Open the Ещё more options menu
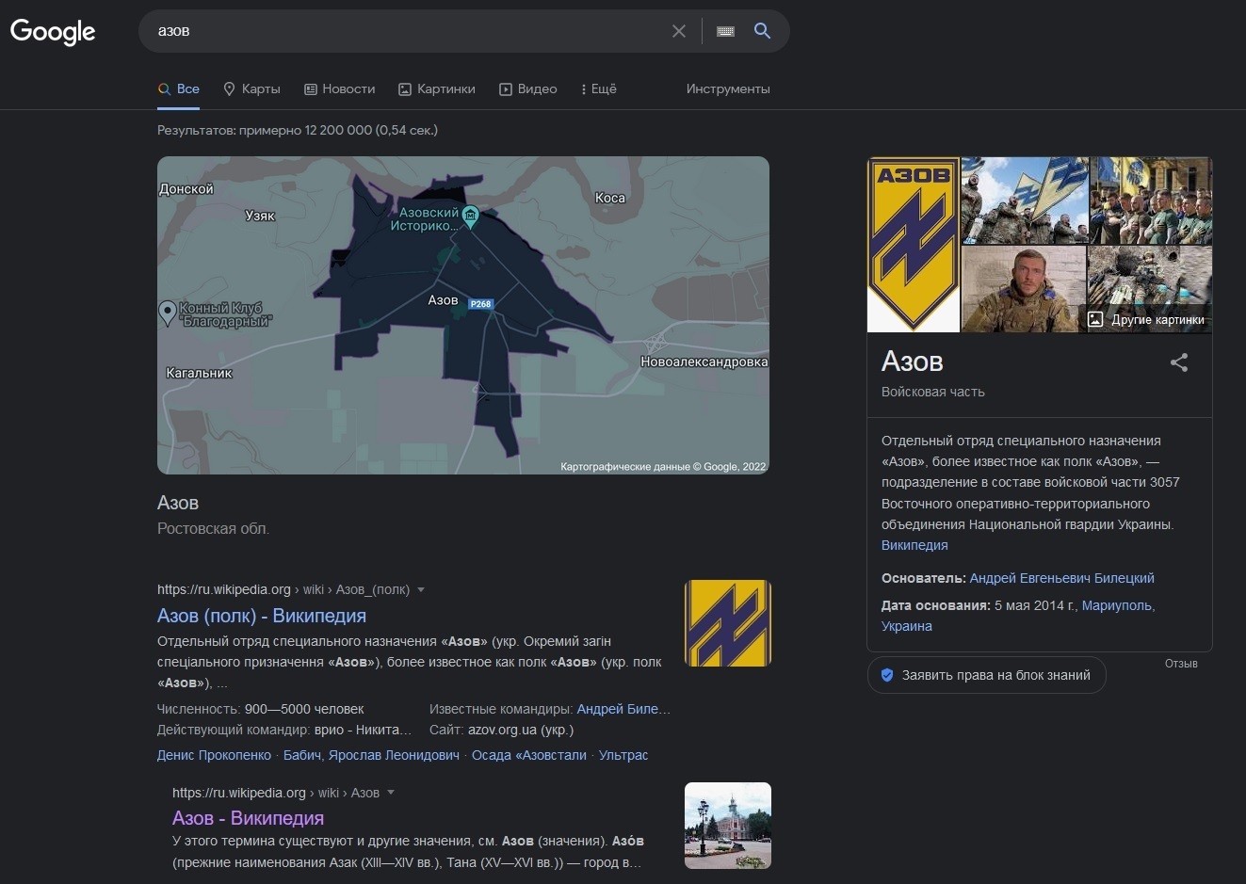Viewport: 1246px width, 884px height. click(x=598, y=89)
